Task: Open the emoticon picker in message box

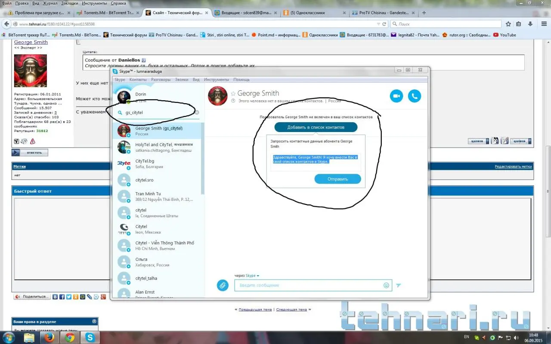Action: pyautogui.click(x=386, y=285)
